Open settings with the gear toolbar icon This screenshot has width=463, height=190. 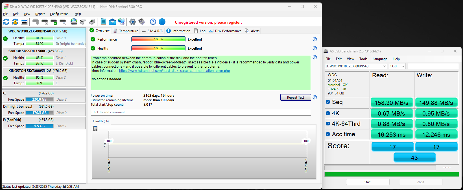133,22
